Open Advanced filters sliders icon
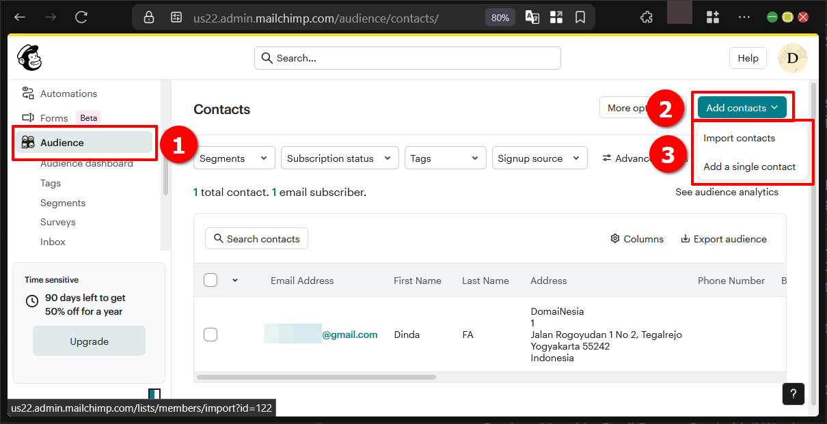The height and width of the screenshot is (424, 827). point(607,158)
